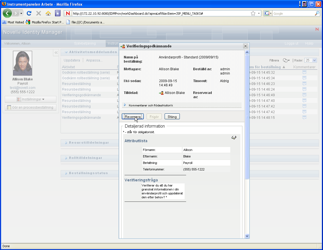Open the first Resursbeställning task row

point(76,84)
